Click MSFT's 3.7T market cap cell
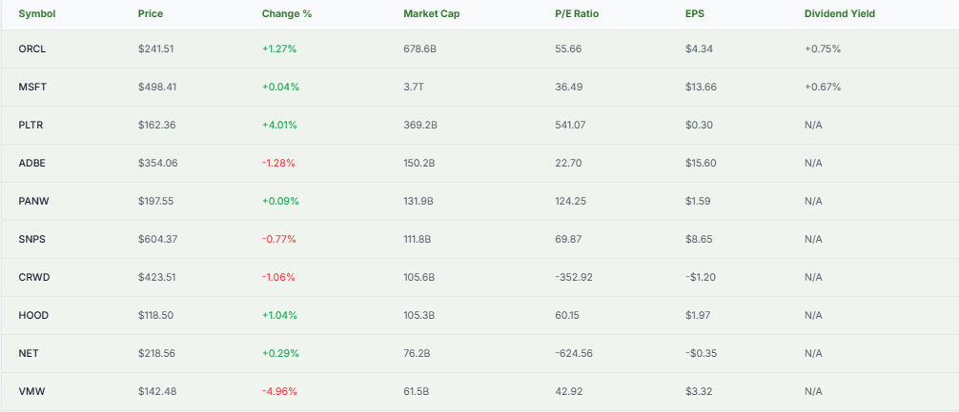Screen dimensions: 959x412 pyautogui.click(x=415, y=87)
